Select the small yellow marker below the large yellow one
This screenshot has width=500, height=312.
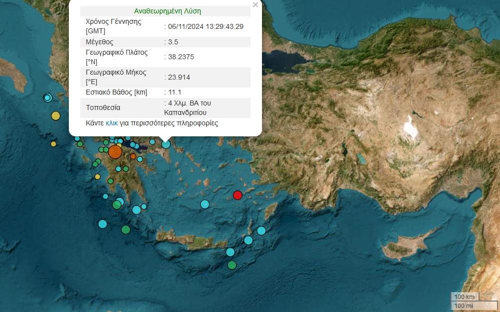pos(53,144)
